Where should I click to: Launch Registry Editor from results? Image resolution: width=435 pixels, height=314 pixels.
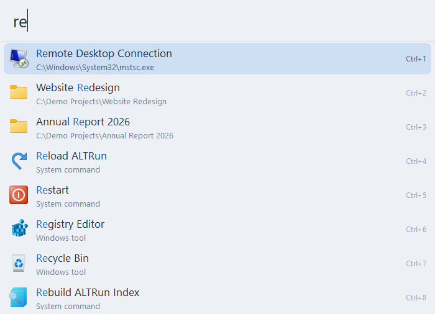pyautogui.click(x=217, y=229)
